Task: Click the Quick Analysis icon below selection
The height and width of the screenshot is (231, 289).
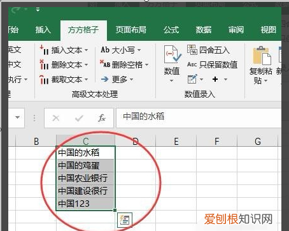Action: pos(125,220)
